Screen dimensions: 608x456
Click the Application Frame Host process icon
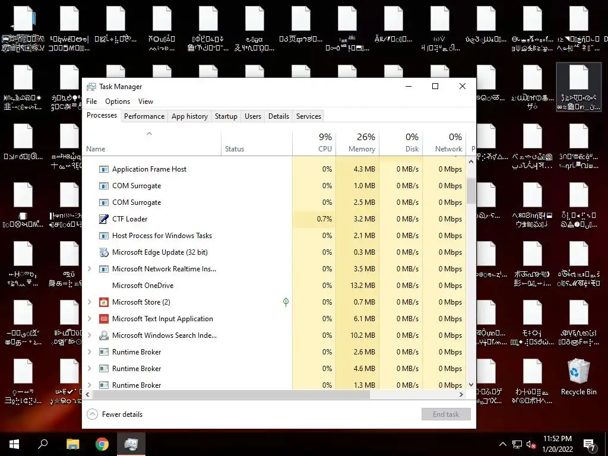[103, 169]
